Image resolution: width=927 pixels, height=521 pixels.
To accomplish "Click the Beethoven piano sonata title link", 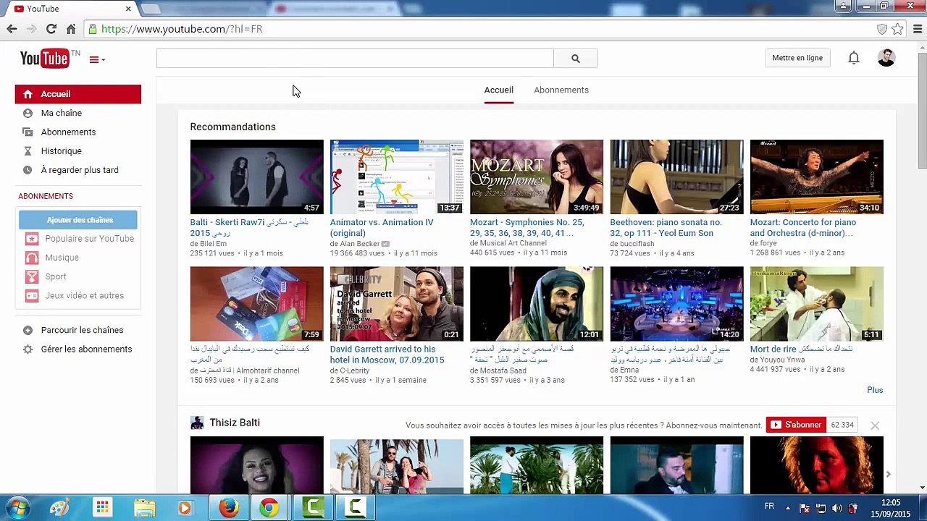I will pyautogui.click(x=666, y=227).
